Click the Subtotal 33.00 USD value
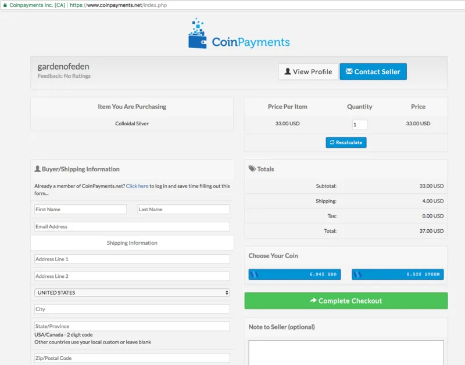Image resolution: width=465 pixels, height=365 pixels. (431, 186)
